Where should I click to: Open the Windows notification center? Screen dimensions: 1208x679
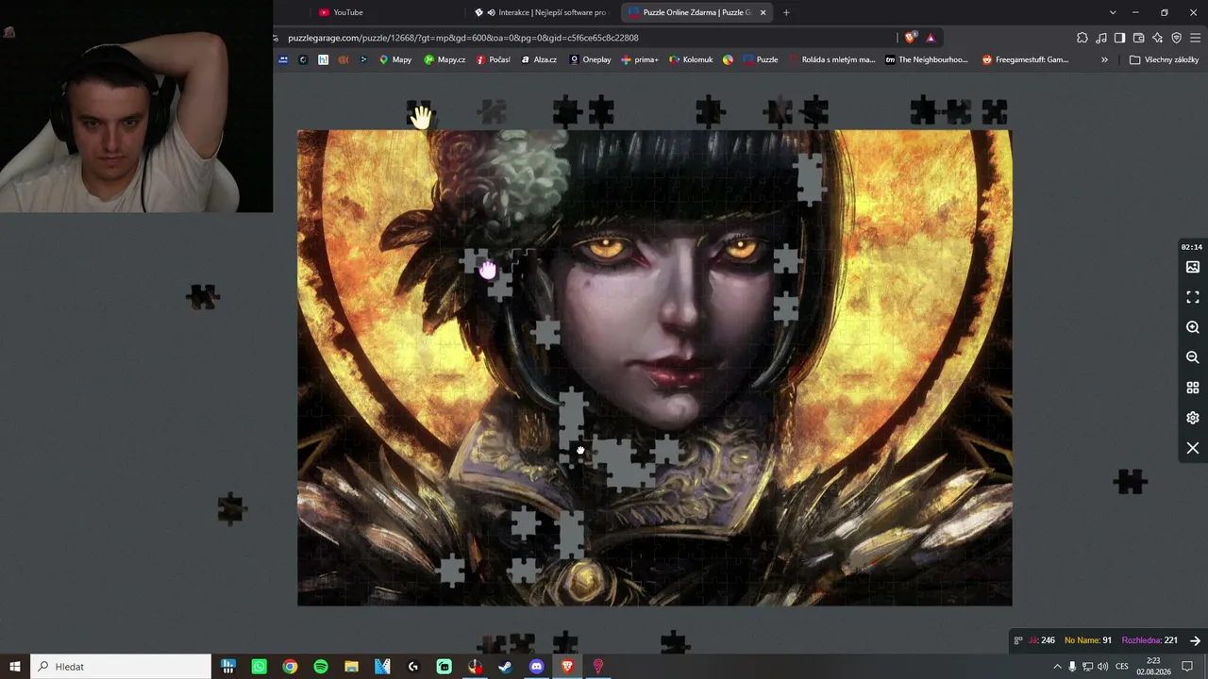pos(1187,667)
